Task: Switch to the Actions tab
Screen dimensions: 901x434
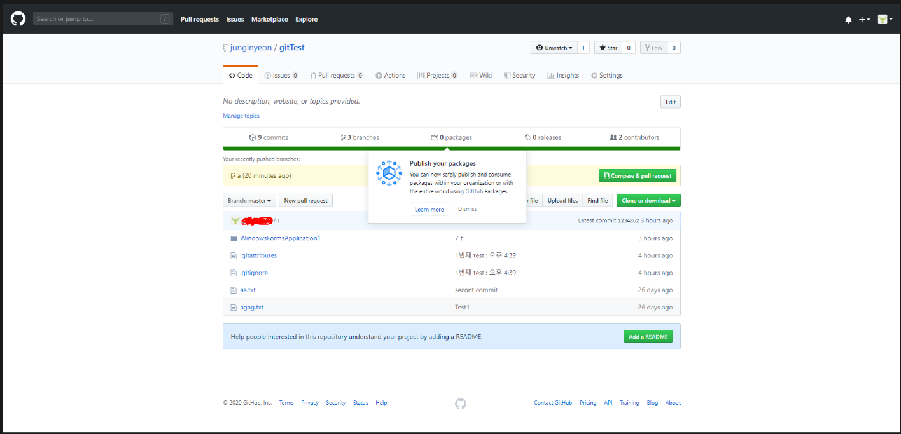Action: pyautogui.click(x=390, y=76)
